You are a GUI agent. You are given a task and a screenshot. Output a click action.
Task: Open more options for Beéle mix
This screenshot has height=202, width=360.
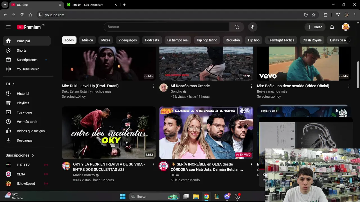coord(349,86)
